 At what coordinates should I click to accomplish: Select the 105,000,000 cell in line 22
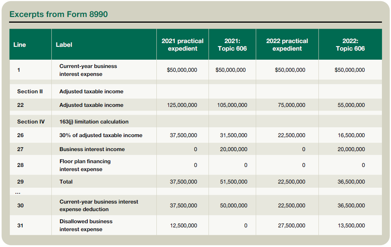pyautogui.click(x=232, y=105)
